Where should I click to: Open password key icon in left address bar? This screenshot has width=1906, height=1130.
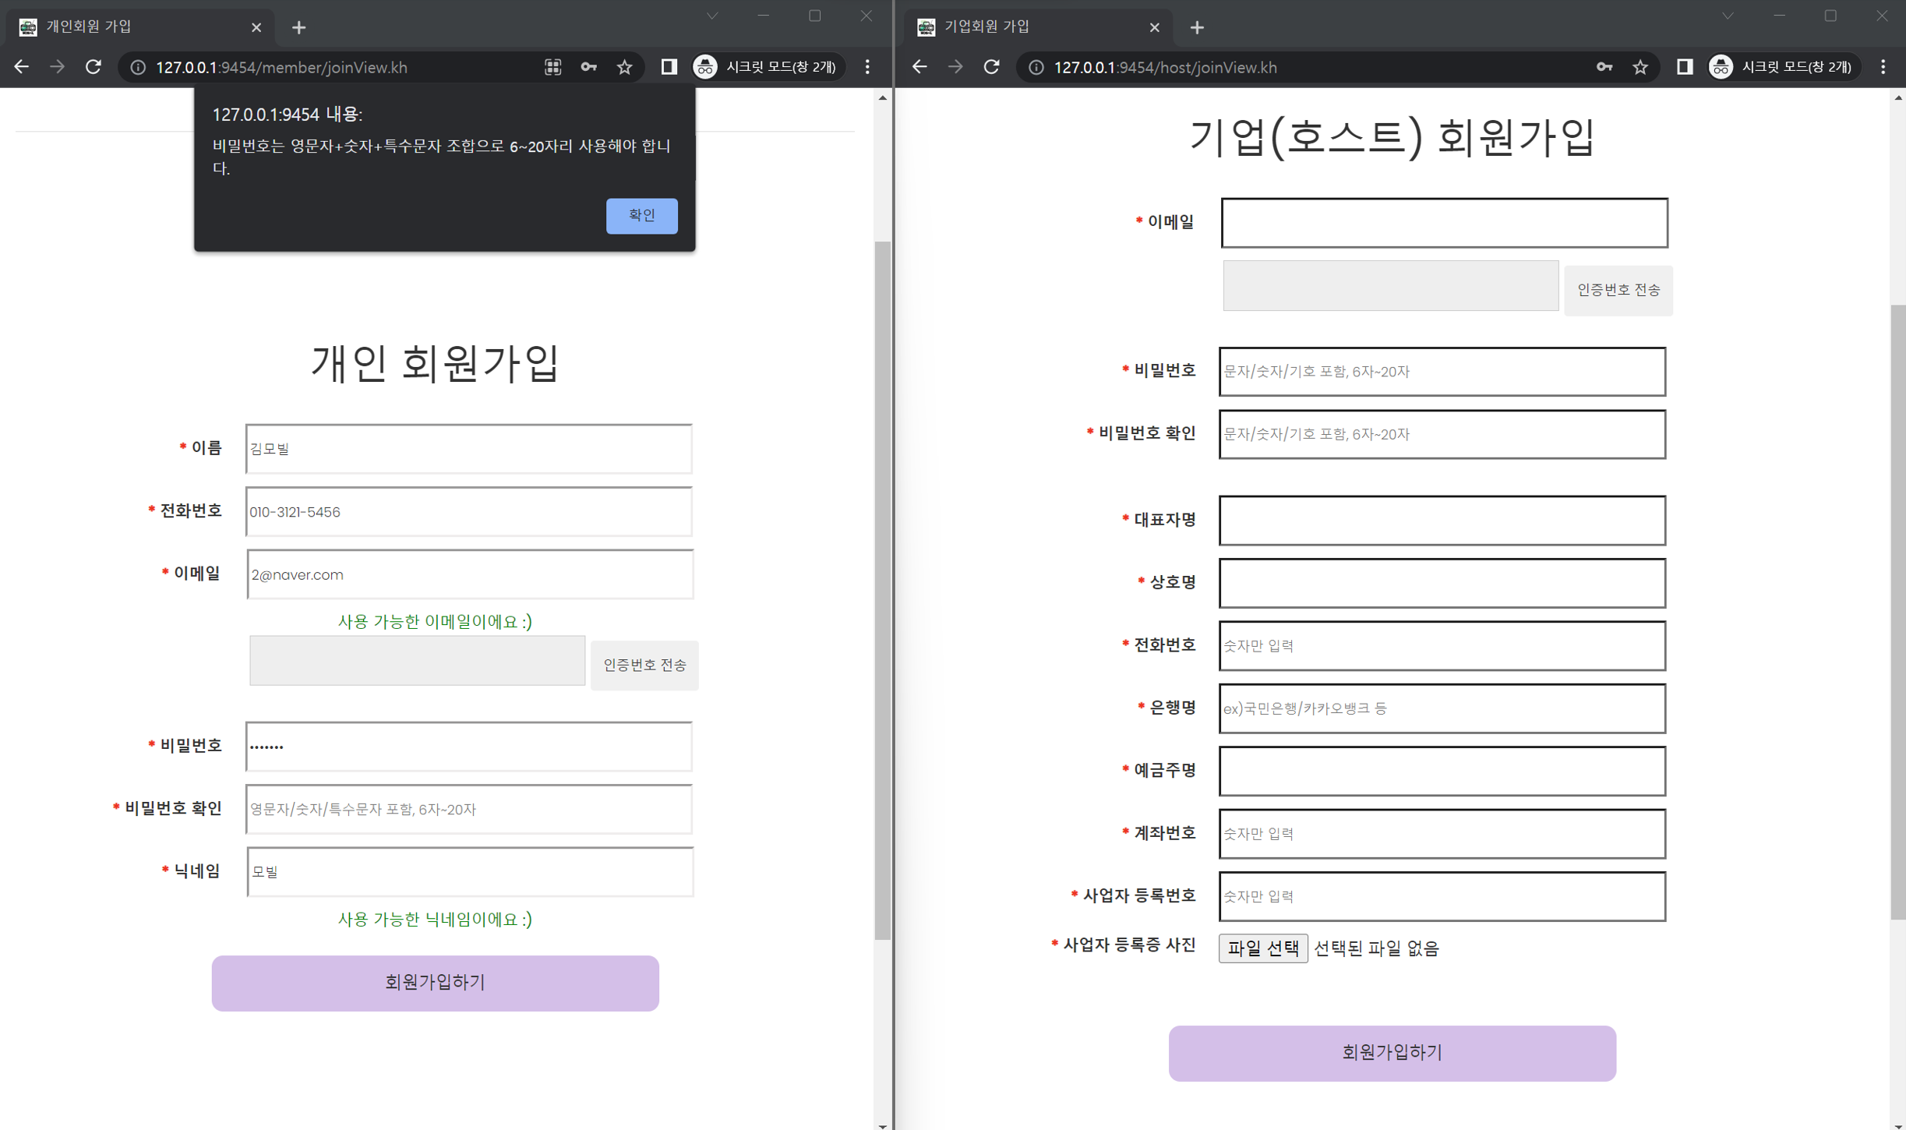click(588, 67)
